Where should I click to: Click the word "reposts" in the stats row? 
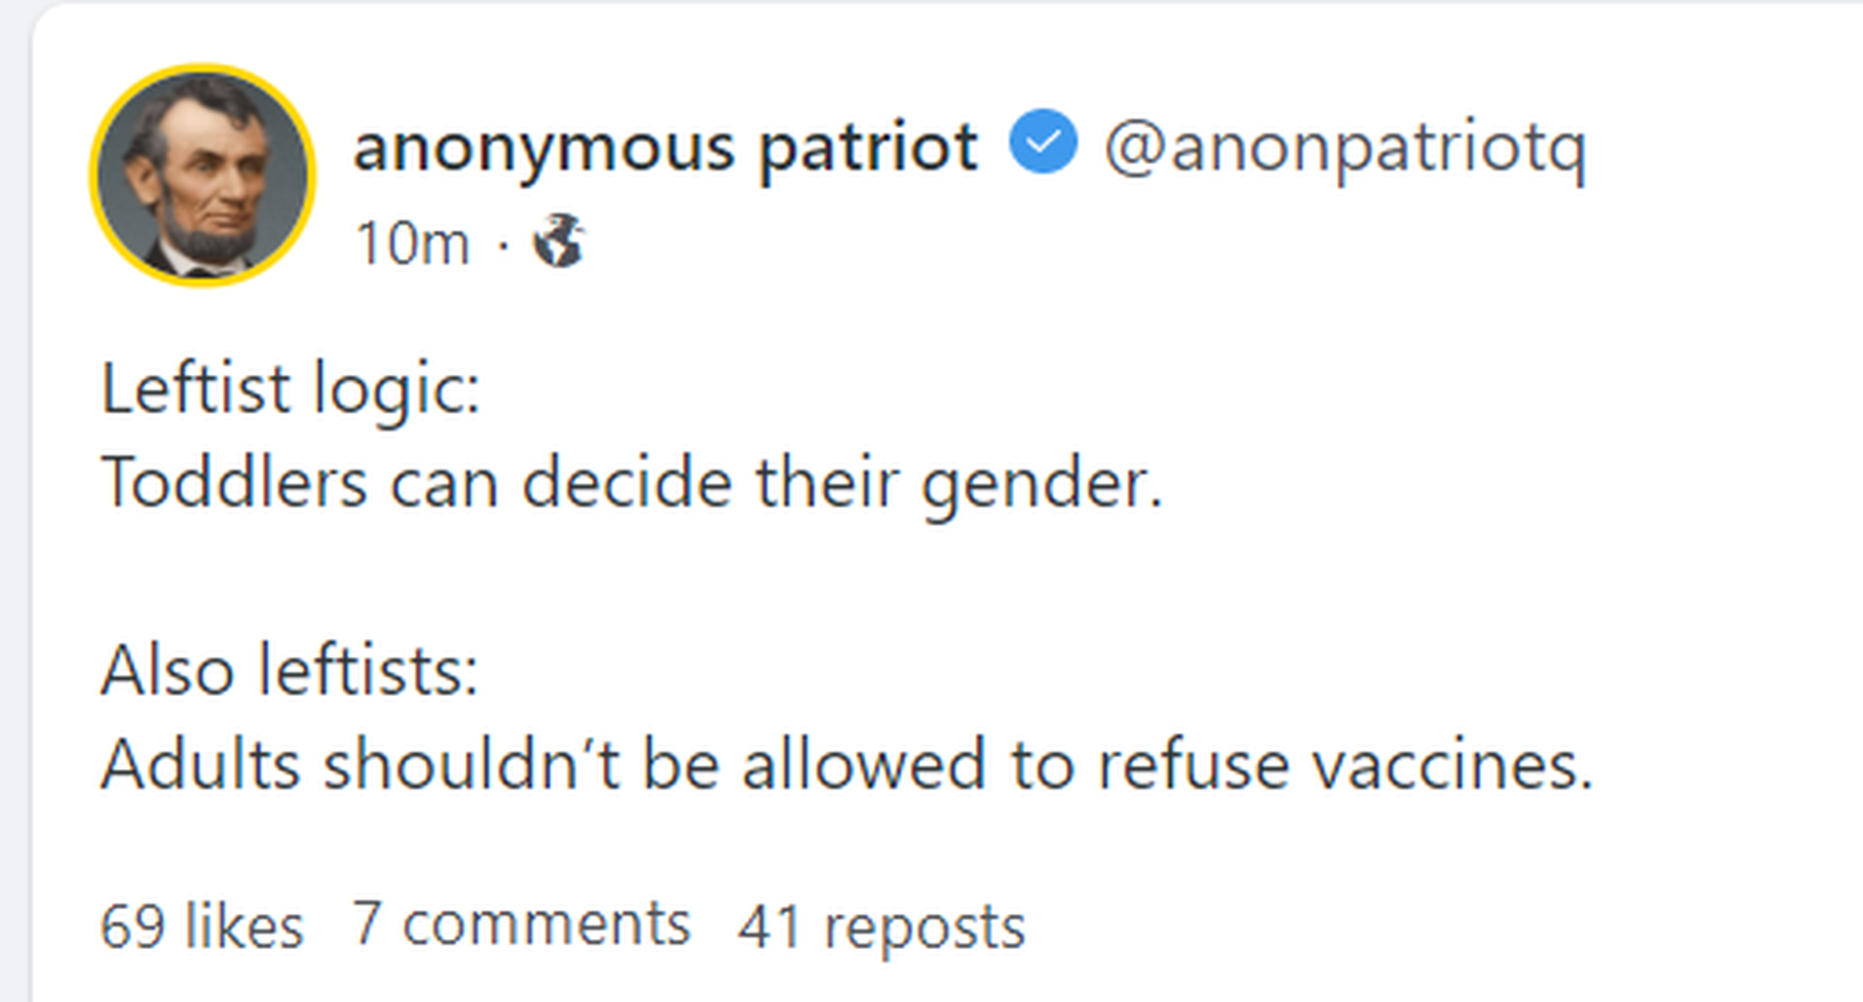[x=925, y=927]
